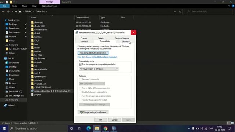Open Quick access in navigation pane
235x132 pixels.
14,20
